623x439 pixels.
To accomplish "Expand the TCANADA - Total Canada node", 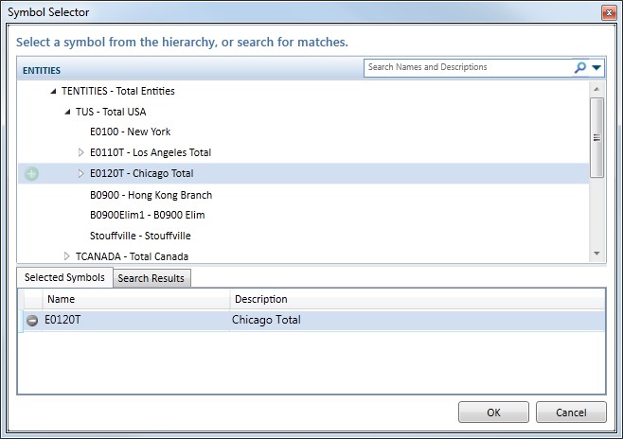I will pos(66,255).
